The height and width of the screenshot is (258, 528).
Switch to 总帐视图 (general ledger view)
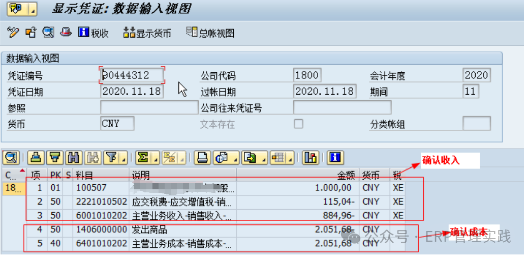point(210,33)
